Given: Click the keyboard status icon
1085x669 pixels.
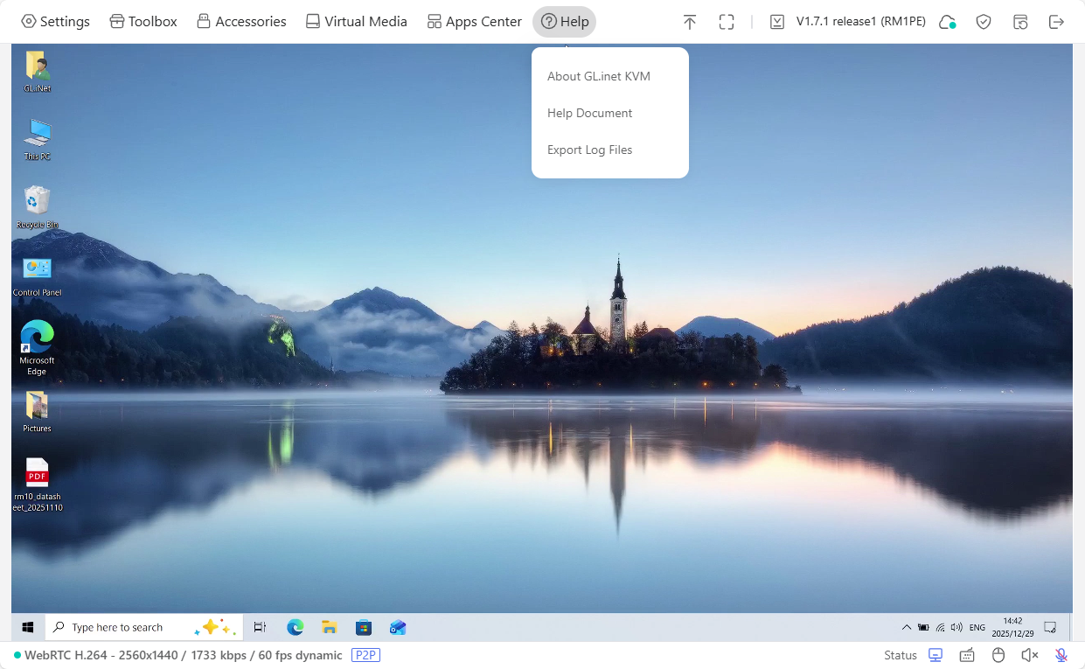Looking at the screenshot, I should 967,655.
